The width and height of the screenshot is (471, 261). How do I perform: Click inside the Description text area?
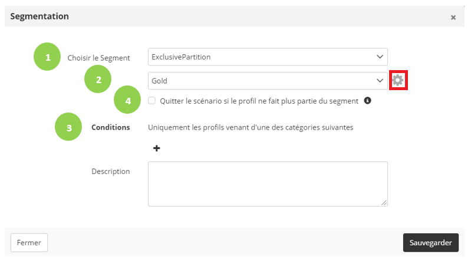pos(268,184)
